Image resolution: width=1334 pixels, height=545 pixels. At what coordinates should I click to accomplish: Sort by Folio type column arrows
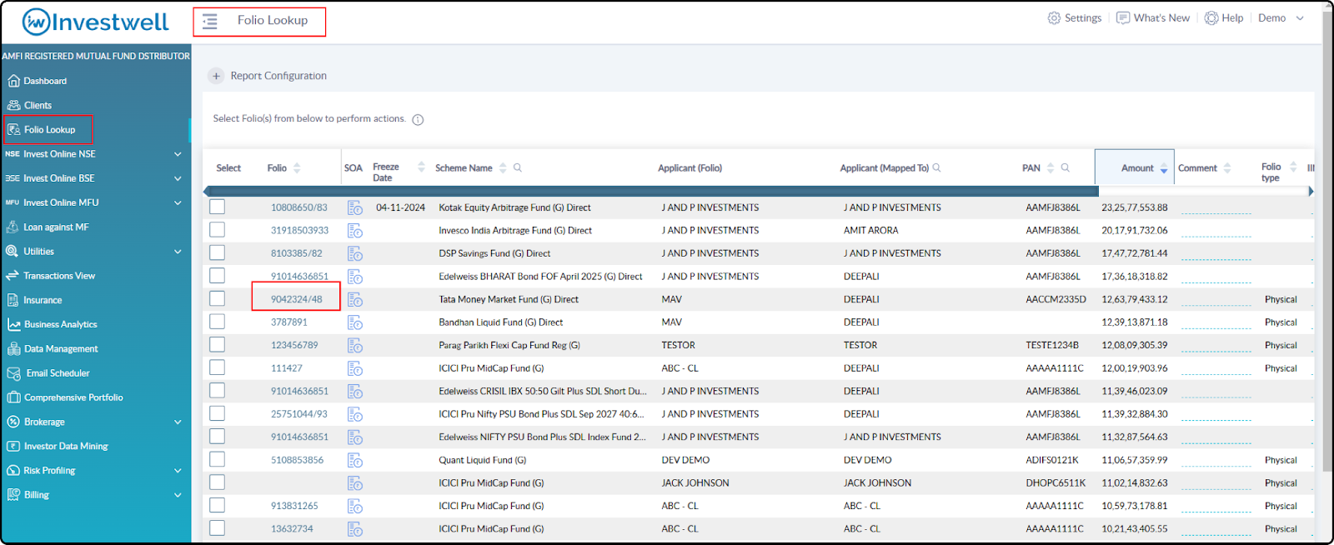coord(1293,167)
